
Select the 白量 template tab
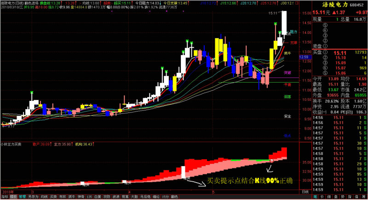click(x=98, y=197)
